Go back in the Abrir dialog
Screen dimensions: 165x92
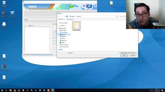pyautogui.click(x=59, y=16)
